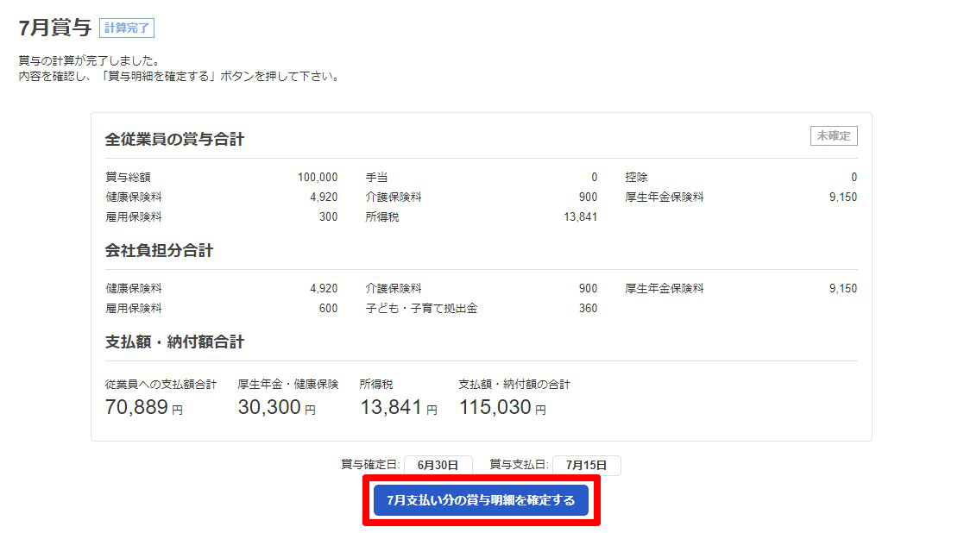Click the 従業員への支払額合計 label
The width and height of the screenshot is (958, 533).
161,384
